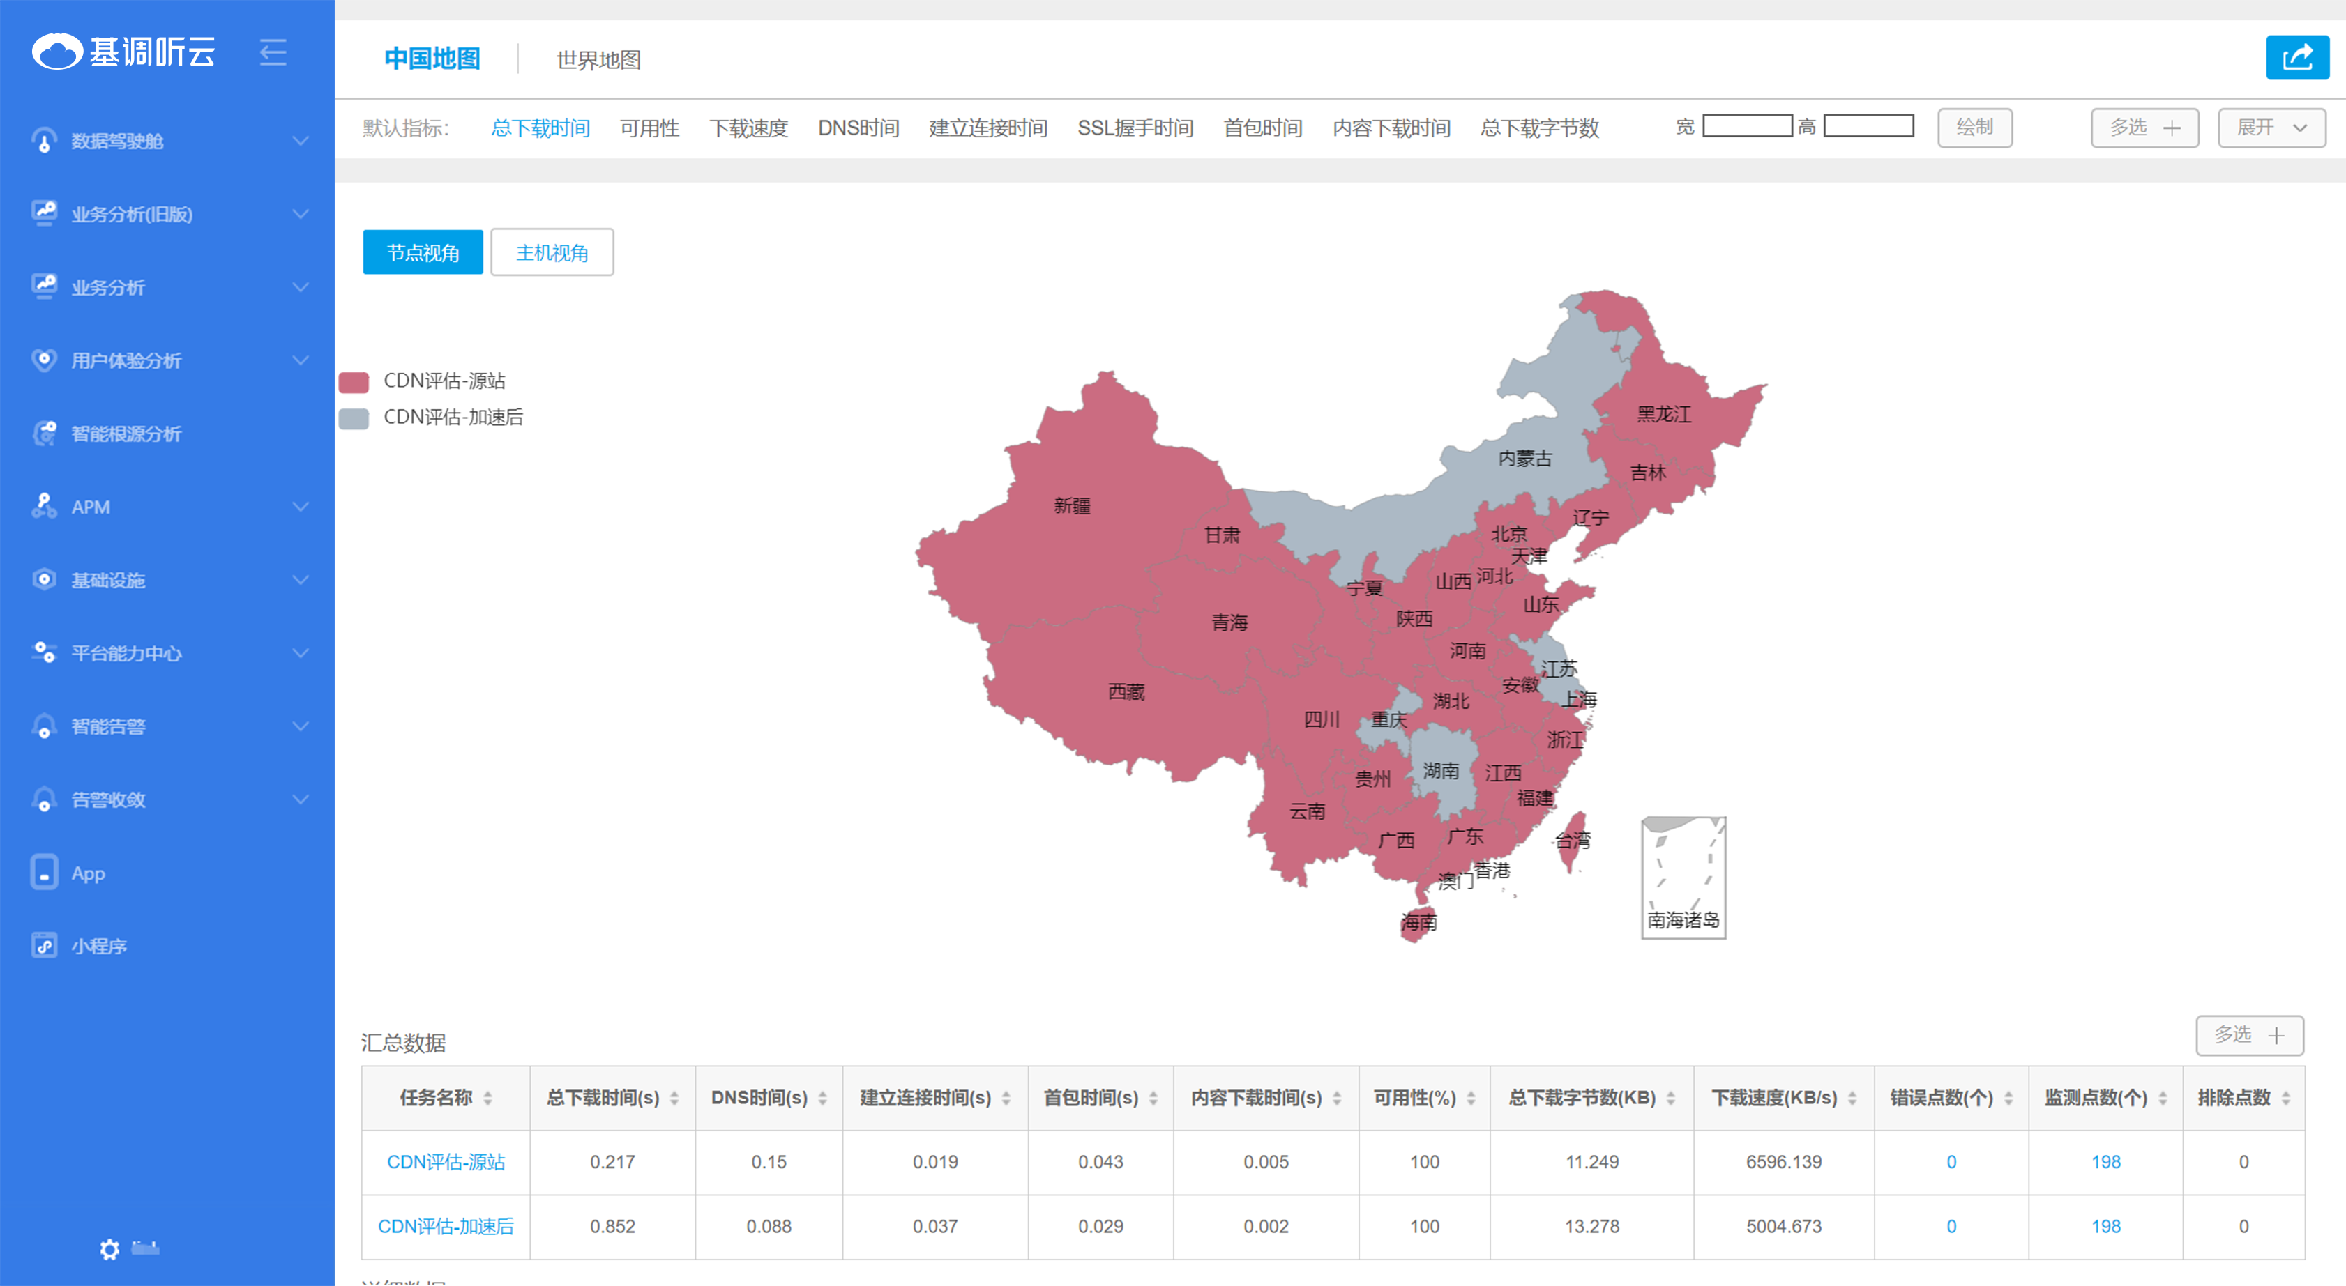
Task: Switch to 世界地图 tab
Action: (x=598, y=60)
